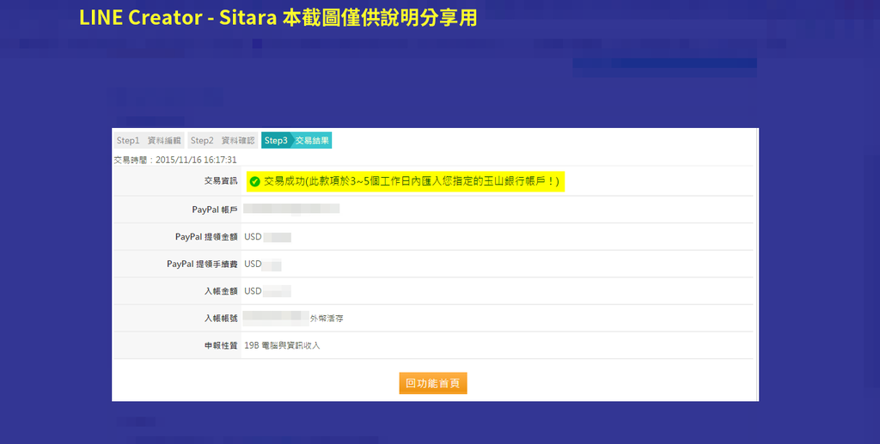
Task: Click the green success checkmark icon
Action: point(254,182)
